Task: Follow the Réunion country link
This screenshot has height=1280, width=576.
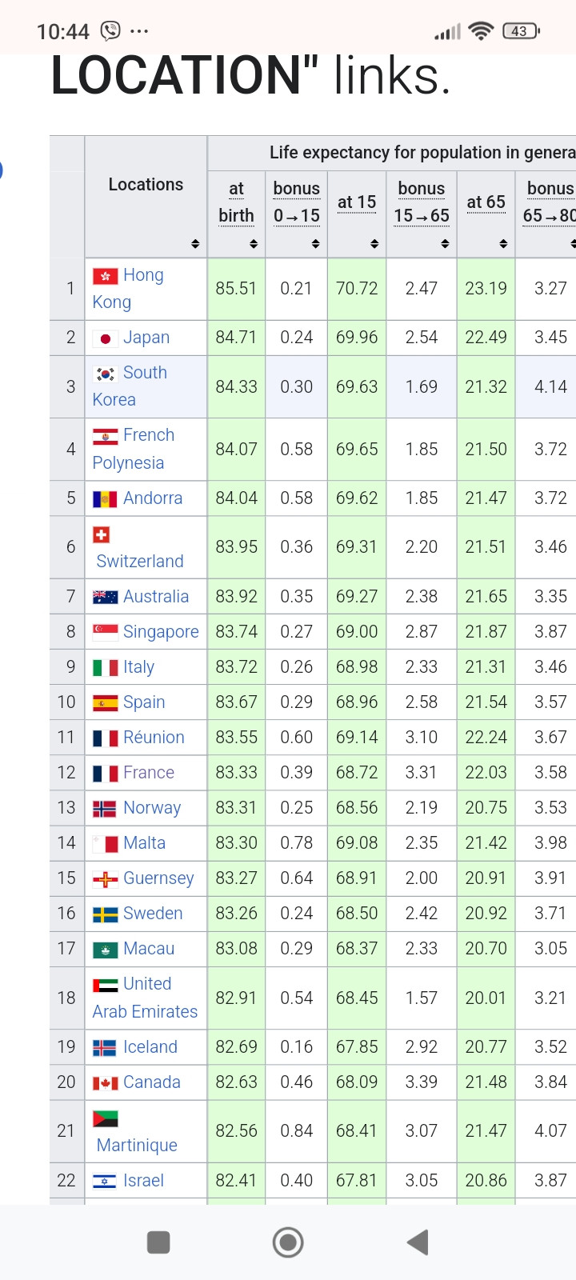Action: [x=154, y=738]
